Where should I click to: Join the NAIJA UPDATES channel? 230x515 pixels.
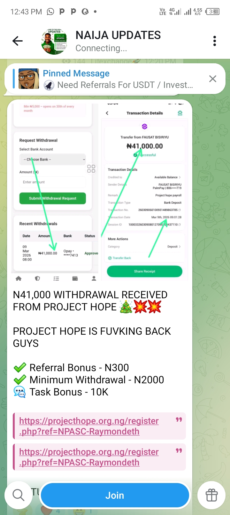click(115, 495)
